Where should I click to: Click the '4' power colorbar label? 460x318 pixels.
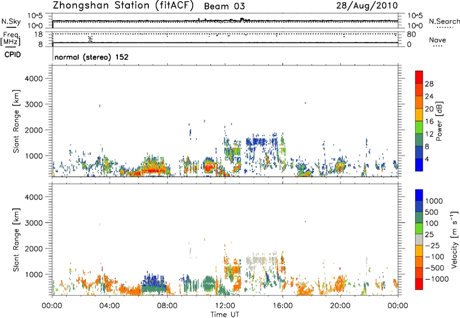(x=427, y=160)
